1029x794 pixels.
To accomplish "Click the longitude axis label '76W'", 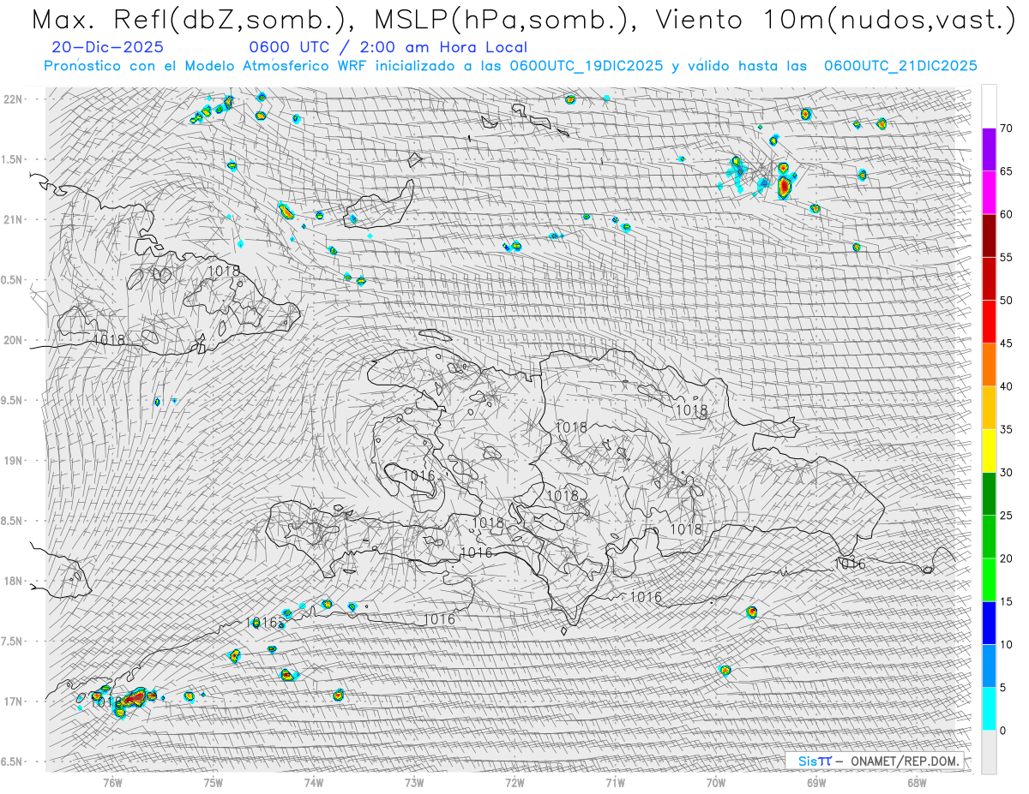I will point(112,781).
